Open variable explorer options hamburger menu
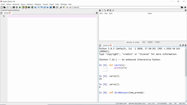 [186, 10]
